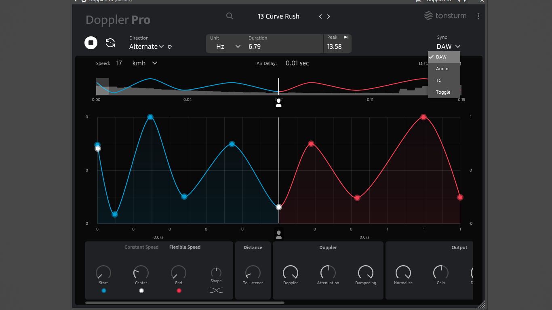Switch to Flexible Speed mode

tap(185, 247)
